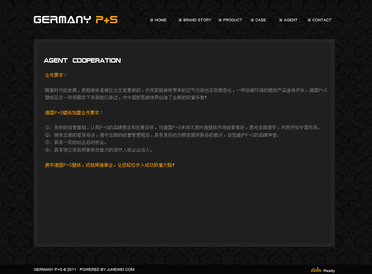Go to the BRAND STORY page

[x=197, y=20]
